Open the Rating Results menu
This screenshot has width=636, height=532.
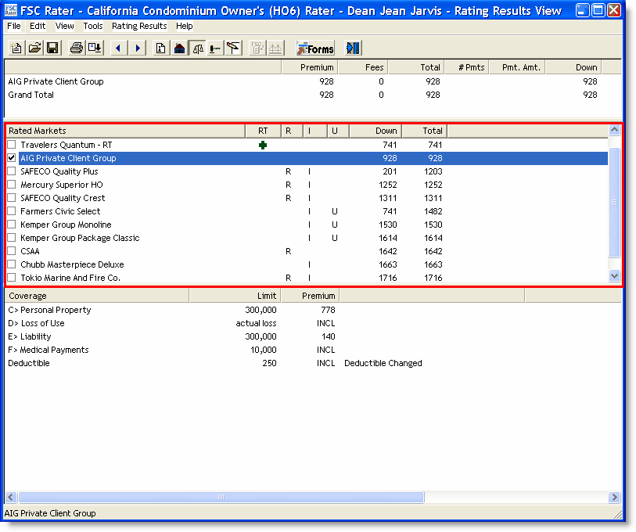(x=139, y=26)
